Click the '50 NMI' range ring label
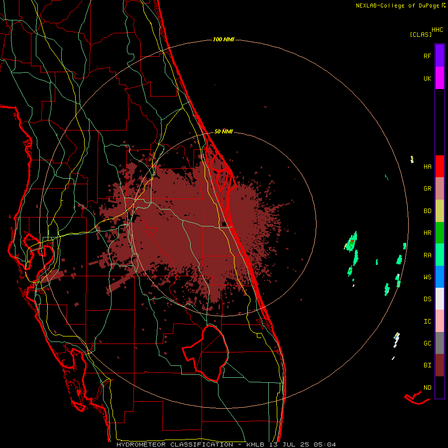This screenshot has width=448, height=448. (224, 132)
